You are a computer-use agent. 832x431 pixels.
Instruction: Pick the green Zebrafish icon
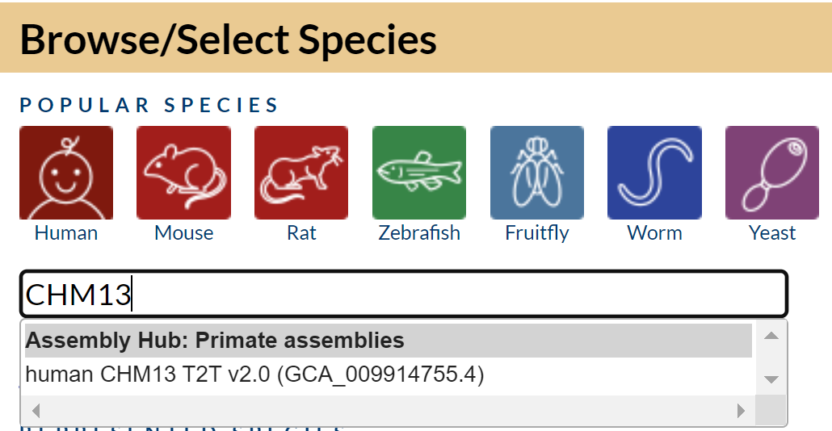pyautogui.click(x=419, y=173)
